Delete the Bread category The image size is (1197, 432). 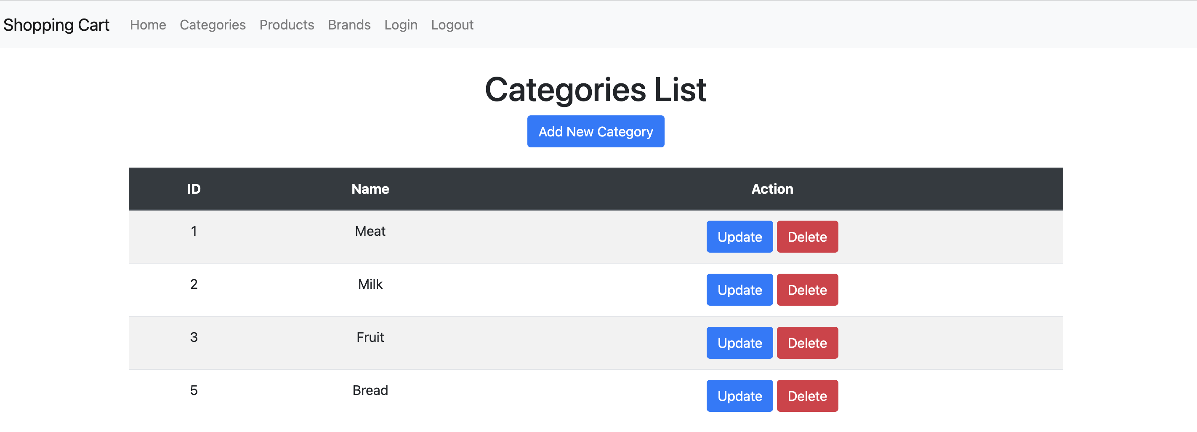coord(807,396)
